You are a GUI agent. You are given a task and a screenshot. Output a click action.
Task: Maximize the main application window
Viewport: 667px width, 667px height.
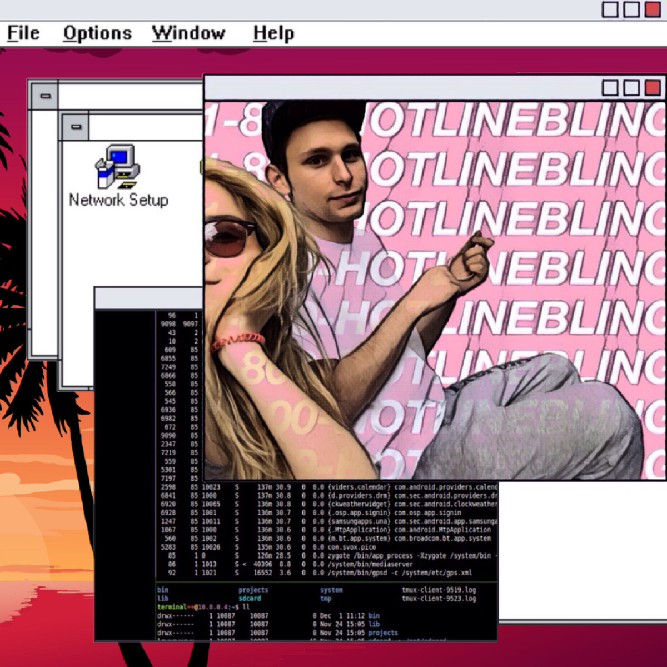click(631, 9)
